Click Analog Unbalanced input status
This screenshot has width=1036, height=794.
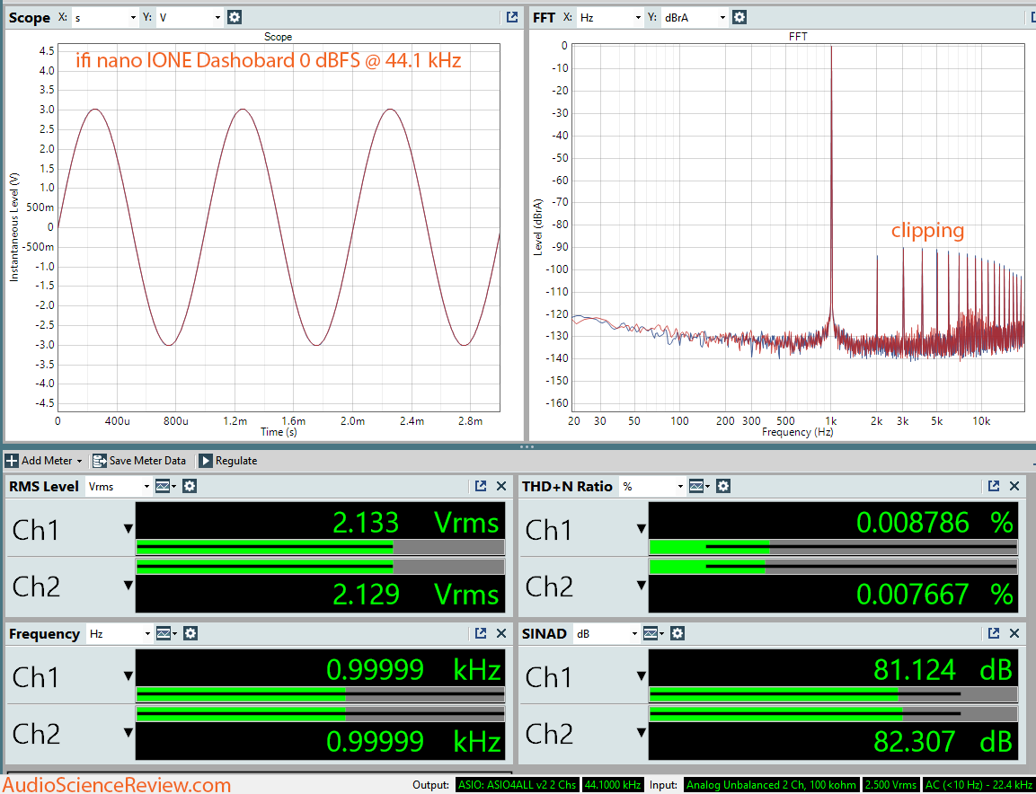771,785
